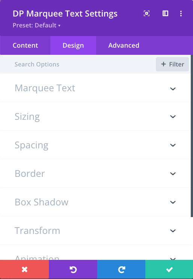Expand the Border settings group

(x=95, y=173)
